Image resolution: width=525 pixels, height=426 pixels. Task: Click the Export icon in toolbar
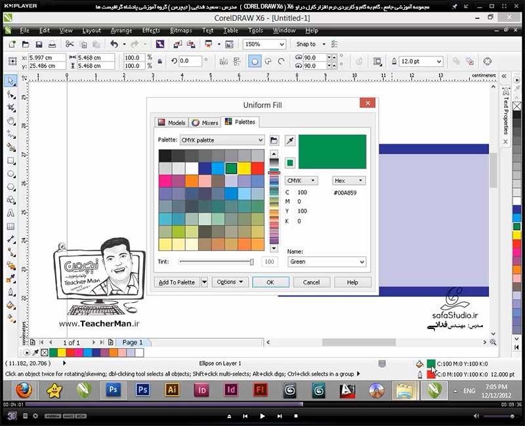(x=191, y=44)
